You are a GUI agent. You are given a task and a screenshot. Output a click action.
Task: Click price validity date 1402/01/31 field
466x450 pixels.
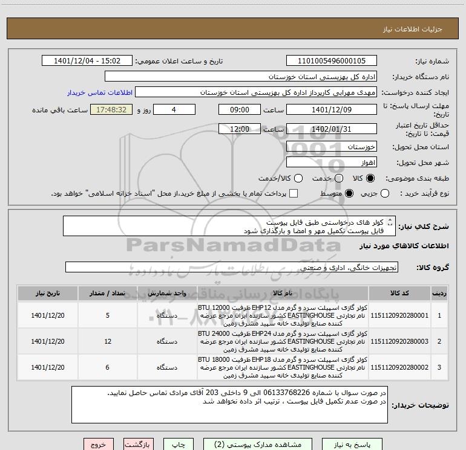[x=332, y=129]
